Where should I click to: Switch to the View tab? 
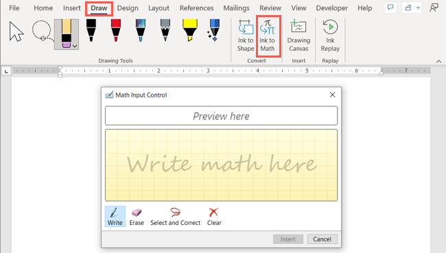click(x=298, y=8)
